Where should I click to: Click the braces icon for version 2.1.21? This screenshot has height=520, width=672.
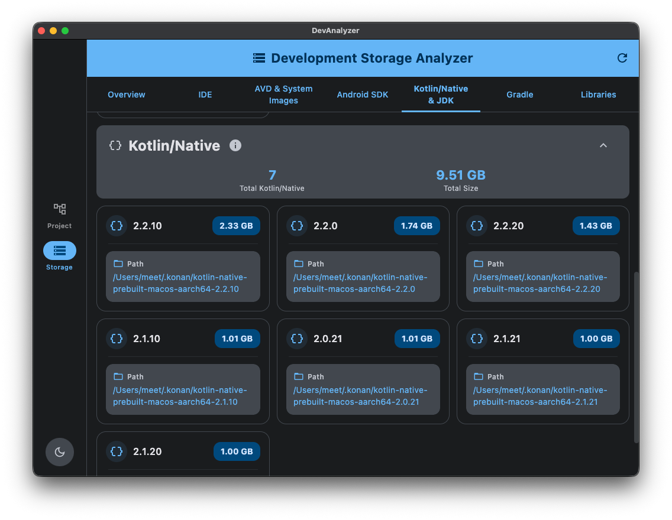(477, 339)
